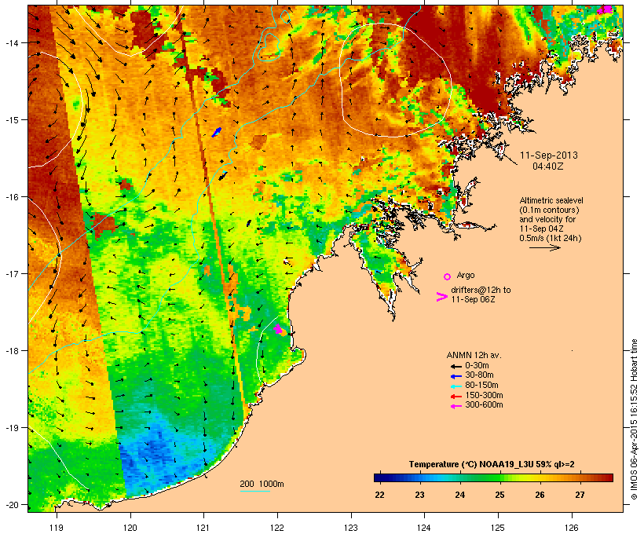This screenshot has height=534, width=644.
Task: Click the temperature color bar
Action: pyautogui.click(x=493, y=477)
